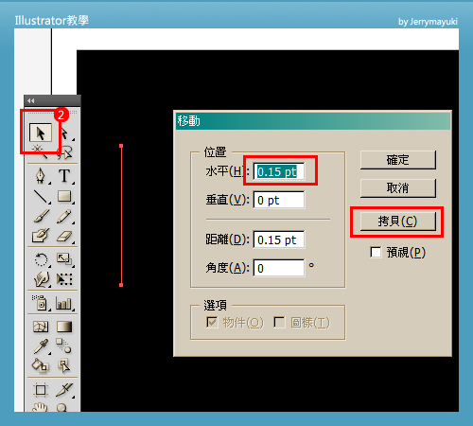Select the Symbol Sprayer tool
Viewport: 473px width, 426px height.
coord(41,303)
